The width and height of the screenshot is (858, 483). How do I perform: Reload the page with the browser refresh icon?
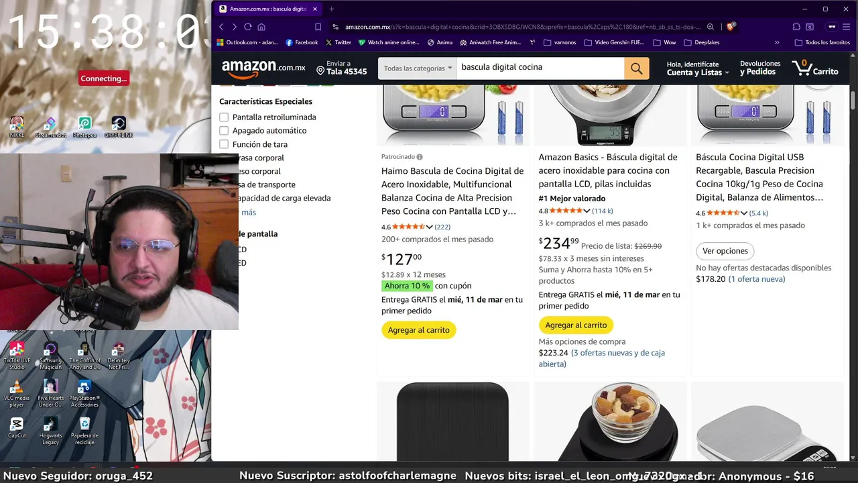point(247,27)
